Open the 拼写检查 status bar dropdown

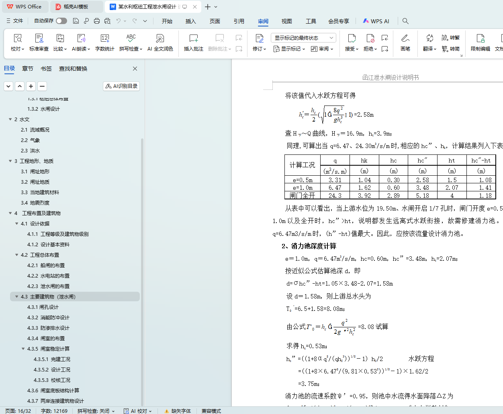coord(96,411)
